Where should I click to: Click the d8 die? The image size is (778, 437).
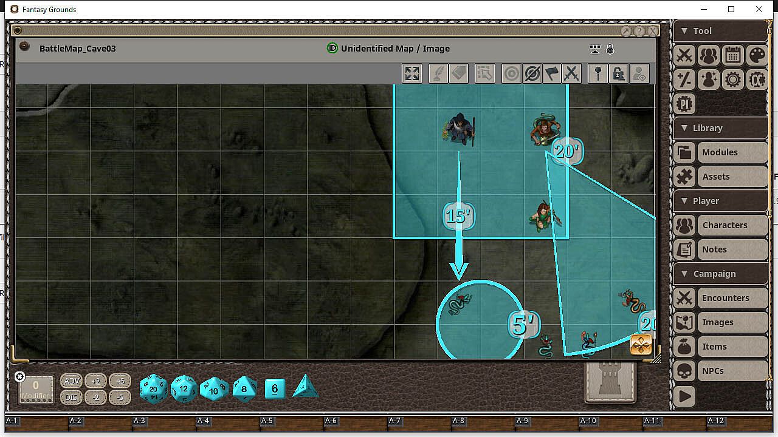pos(245,388)
